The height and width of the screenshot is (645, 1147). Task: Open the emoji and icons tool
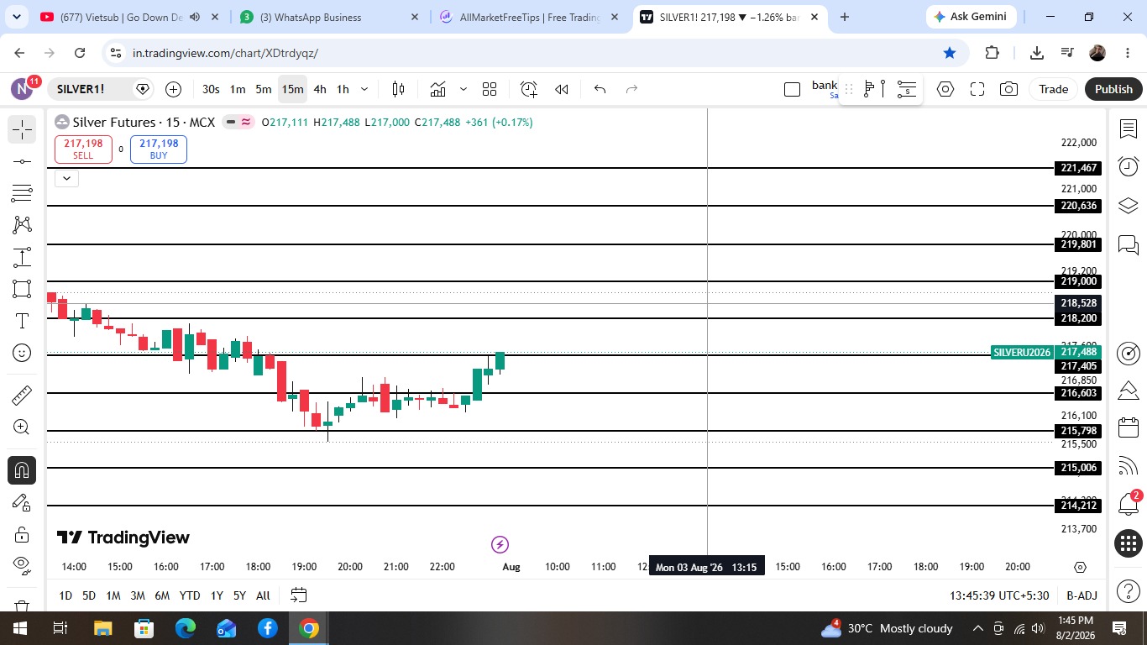22,353
